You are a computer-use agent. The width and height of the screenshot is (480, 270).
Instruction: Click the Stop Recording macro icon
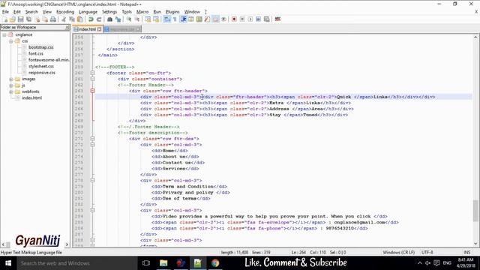[242, 19]
